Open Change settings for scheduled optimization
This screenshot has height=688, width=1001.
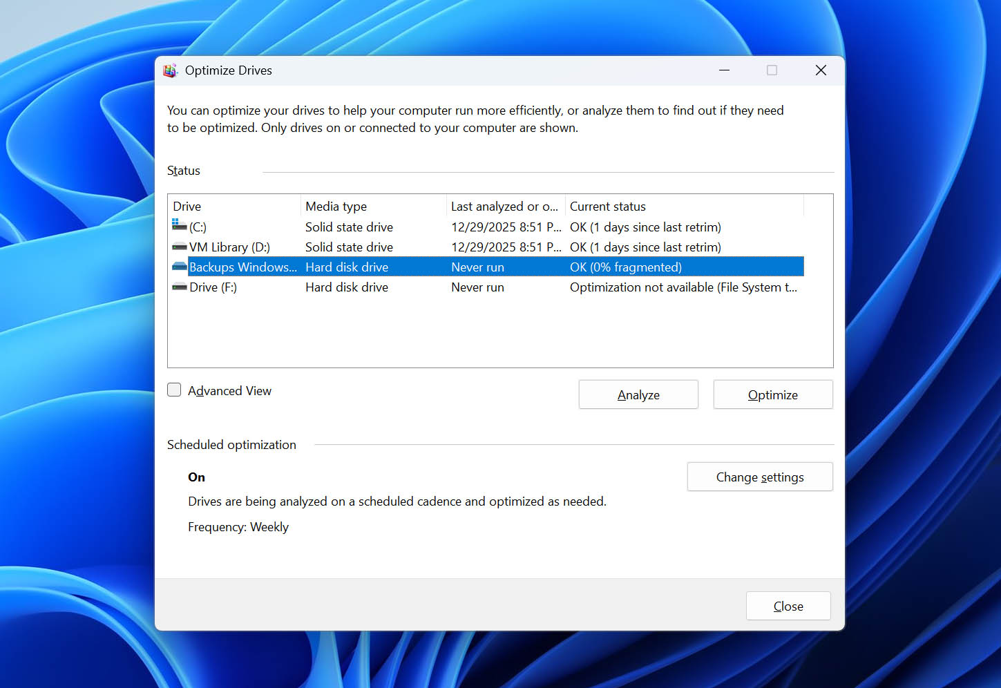(x=759, y=477)
